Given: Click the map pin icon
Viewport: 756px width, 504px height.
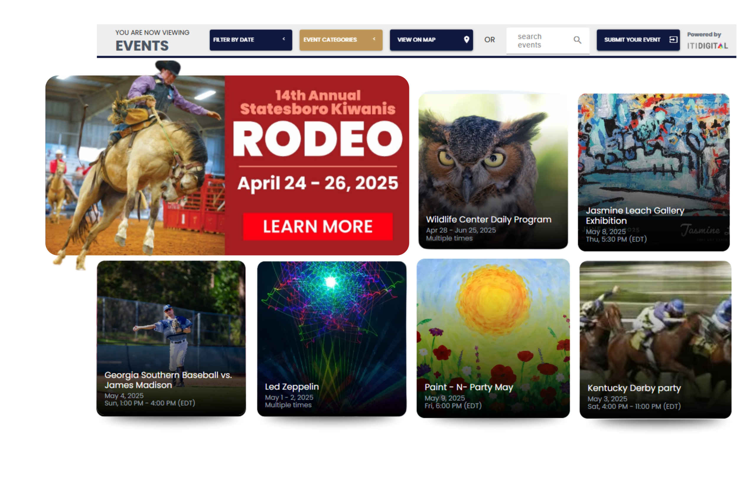Looking at the screenshot, I should [466, 40].
